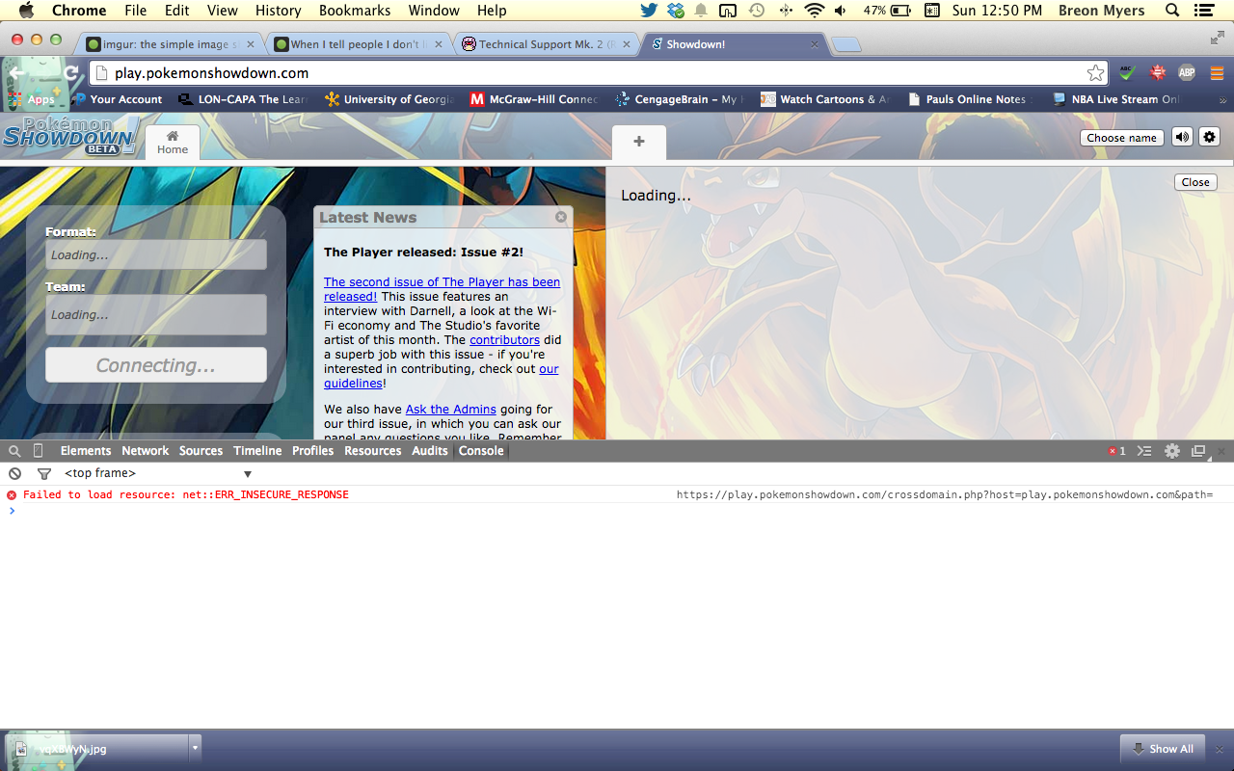Click the crossdomain.php source URL in console

[945, 494]
